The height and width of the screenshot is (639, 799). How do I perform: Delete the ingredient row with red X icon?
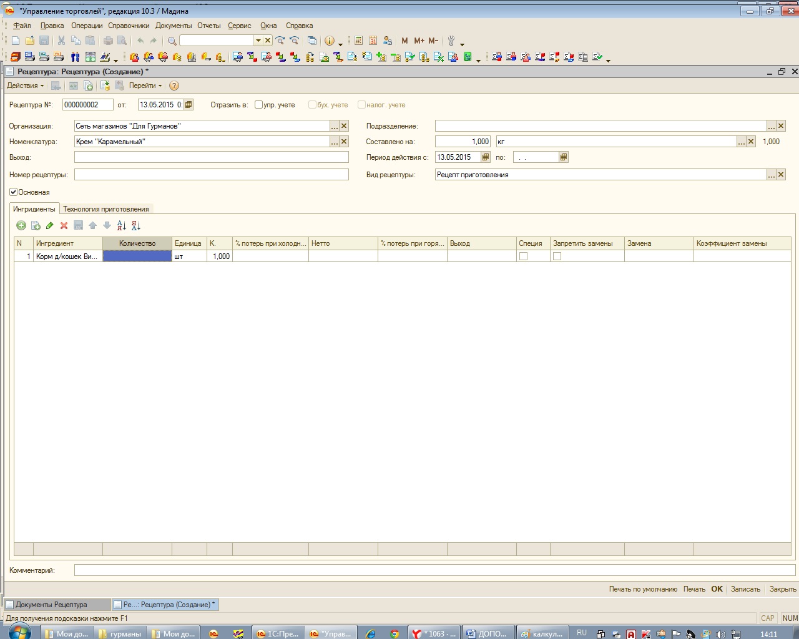click(x=64, y=226)
